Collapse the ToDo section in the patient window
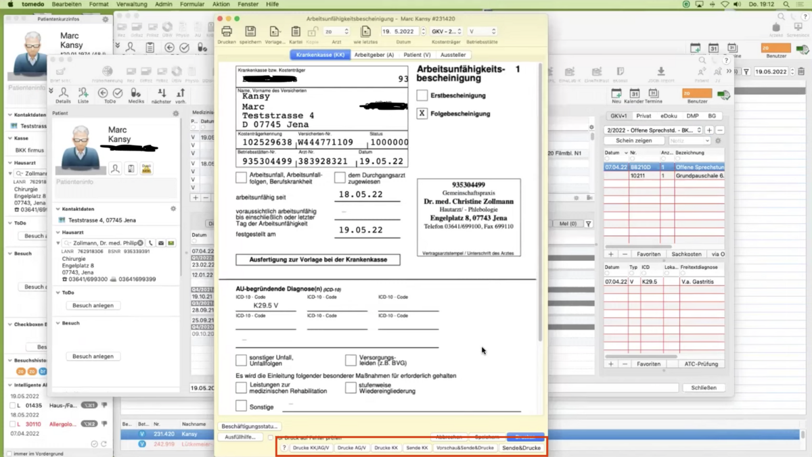This screenshot has width=812, height=457. pyautogui.click(x=58, y=293)
